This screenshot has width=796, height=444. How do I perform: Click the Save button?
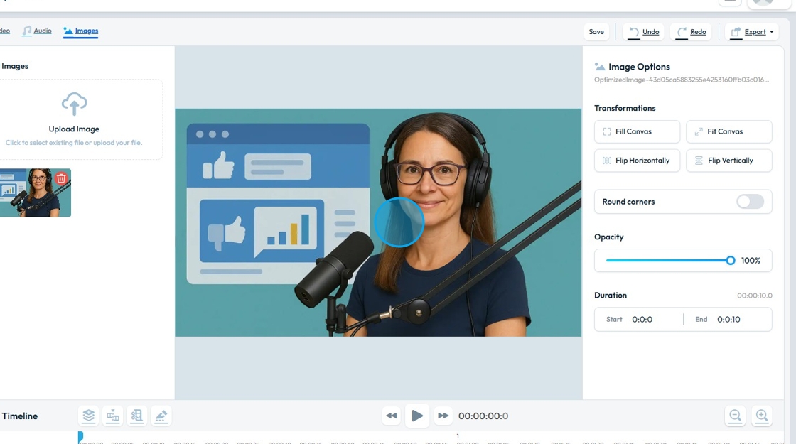pyautogui.click(x=596, y=31)
